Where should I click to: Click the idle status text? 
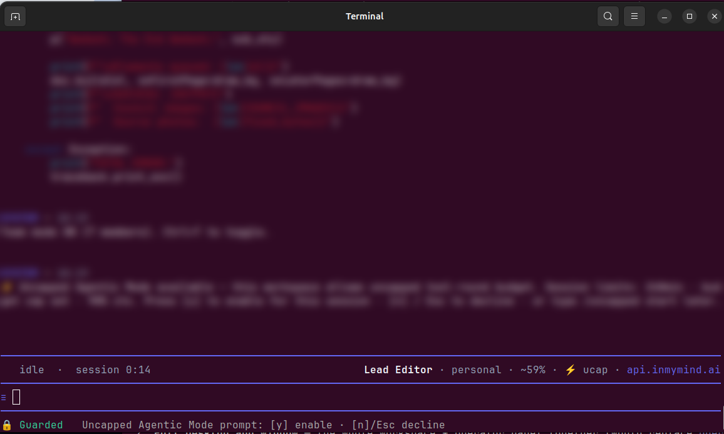pos(32,370)
